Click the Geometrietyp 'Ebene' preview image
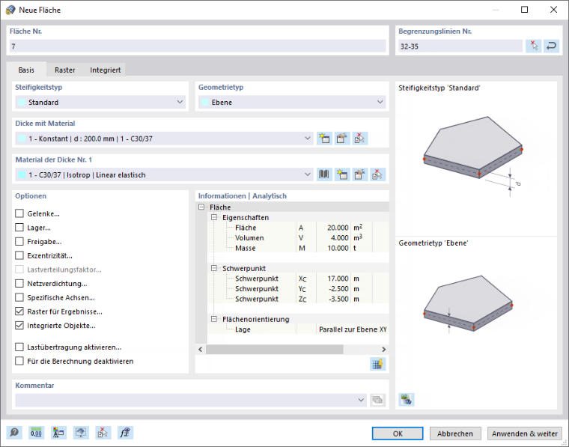 pyautogui.click(x=468, y=304)
